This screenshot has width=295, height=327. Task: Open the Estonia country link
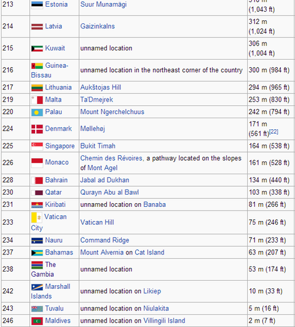pyautogui.click(x=57, y=4)
